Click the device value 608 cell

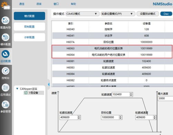pos(146,36)
